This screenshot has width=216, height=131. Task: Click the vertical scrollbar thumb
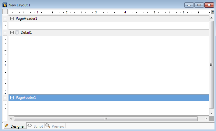click(x=211, y=65)
